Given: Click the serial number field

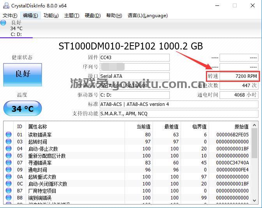Looking at the screenshot, I should (135, 67).
